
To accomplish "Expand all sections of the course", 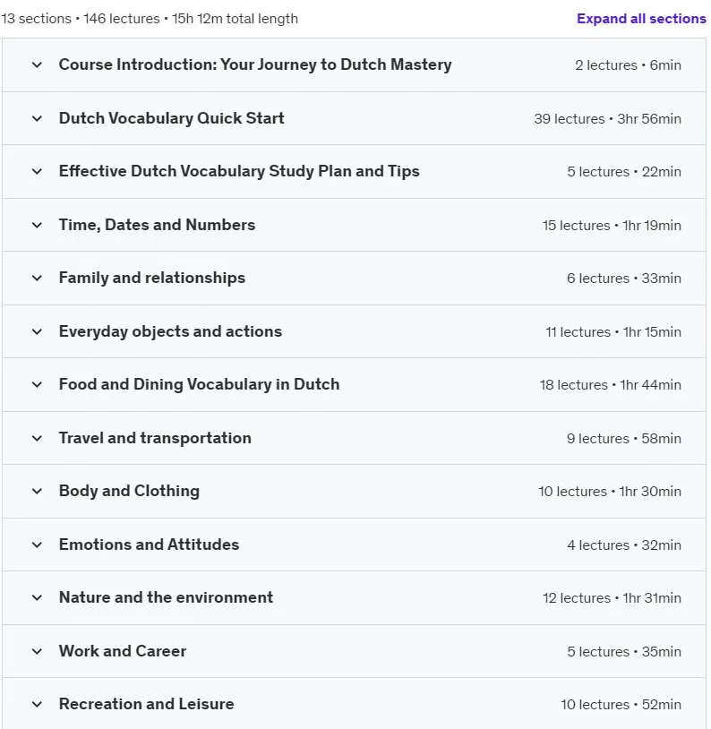I will (641, 19).
